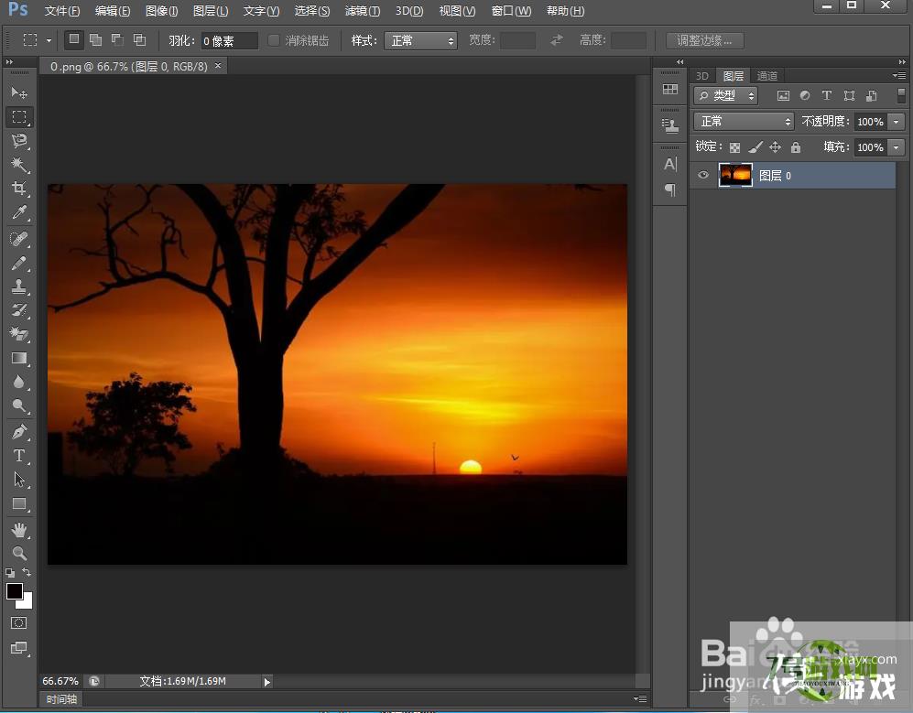The width and height of the screenshot is (913, 713).
Task: Select the Hand tool
Action: (x=19, y=530)
